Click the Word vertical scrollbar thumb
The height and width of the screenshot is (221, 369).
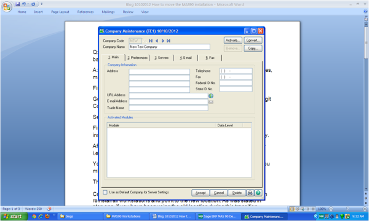[366, 42]
